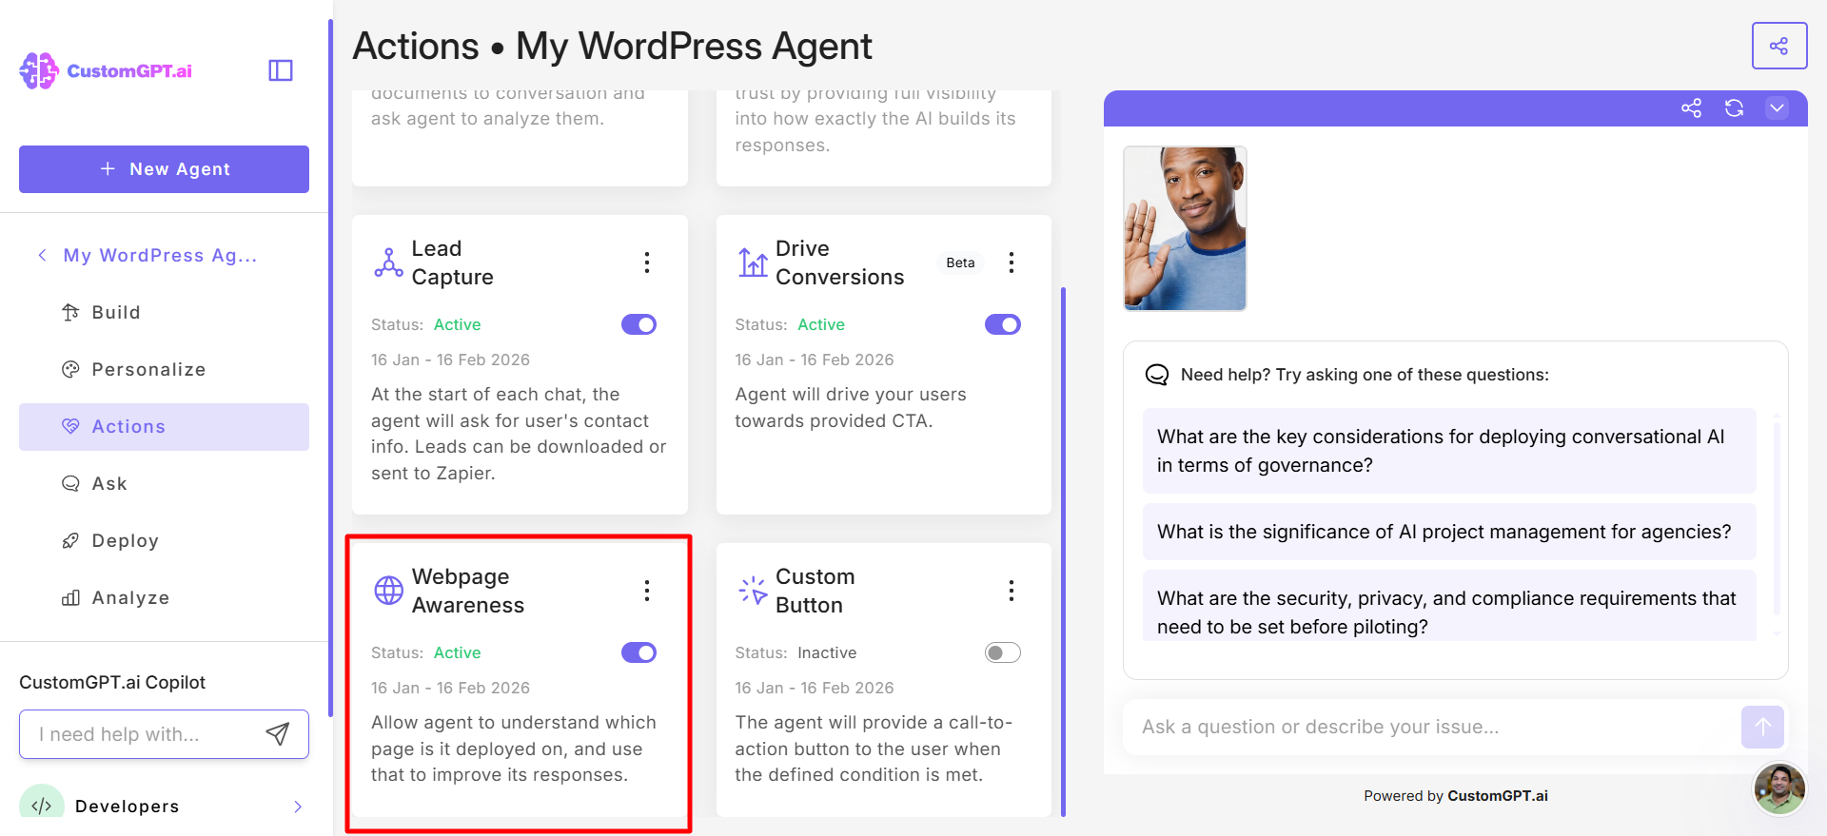Viewport: 1827px width, 836px height.
Task: Click the top-right page share button
Action: click(x=1779, y=46)
